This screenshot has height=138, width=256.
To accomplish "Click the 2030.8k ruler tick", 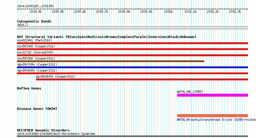I will 125,11.
